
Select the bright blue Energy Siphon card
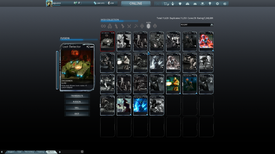pyautogui.click(x=141, y=106)
